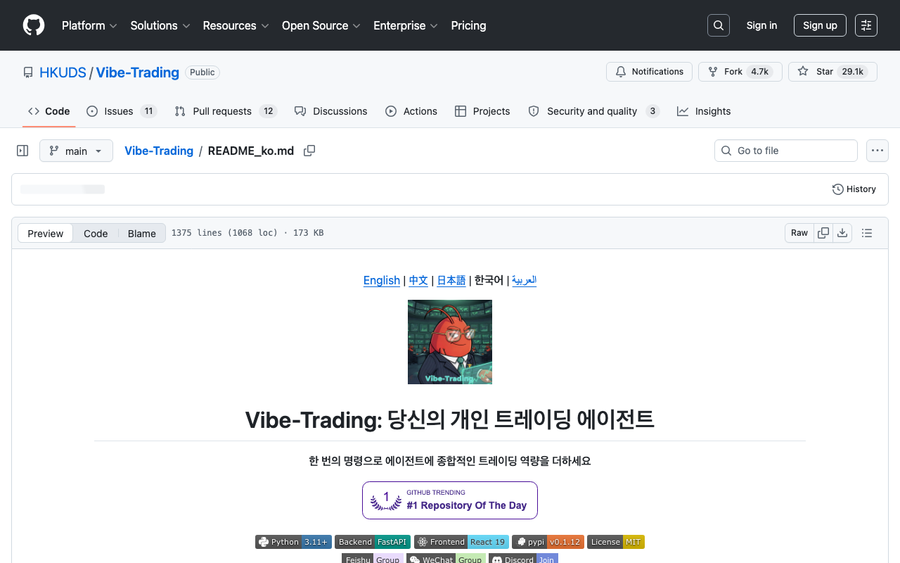Open the Pricing page
Viewport: 900px width, 563px height.
pos(468,25)
